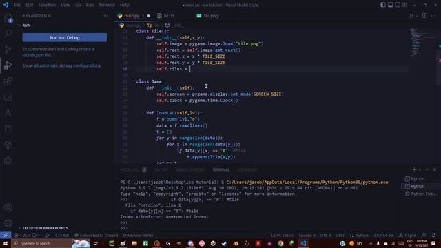
Task: Open the Help menu
Action: click(x=124, y=5)
